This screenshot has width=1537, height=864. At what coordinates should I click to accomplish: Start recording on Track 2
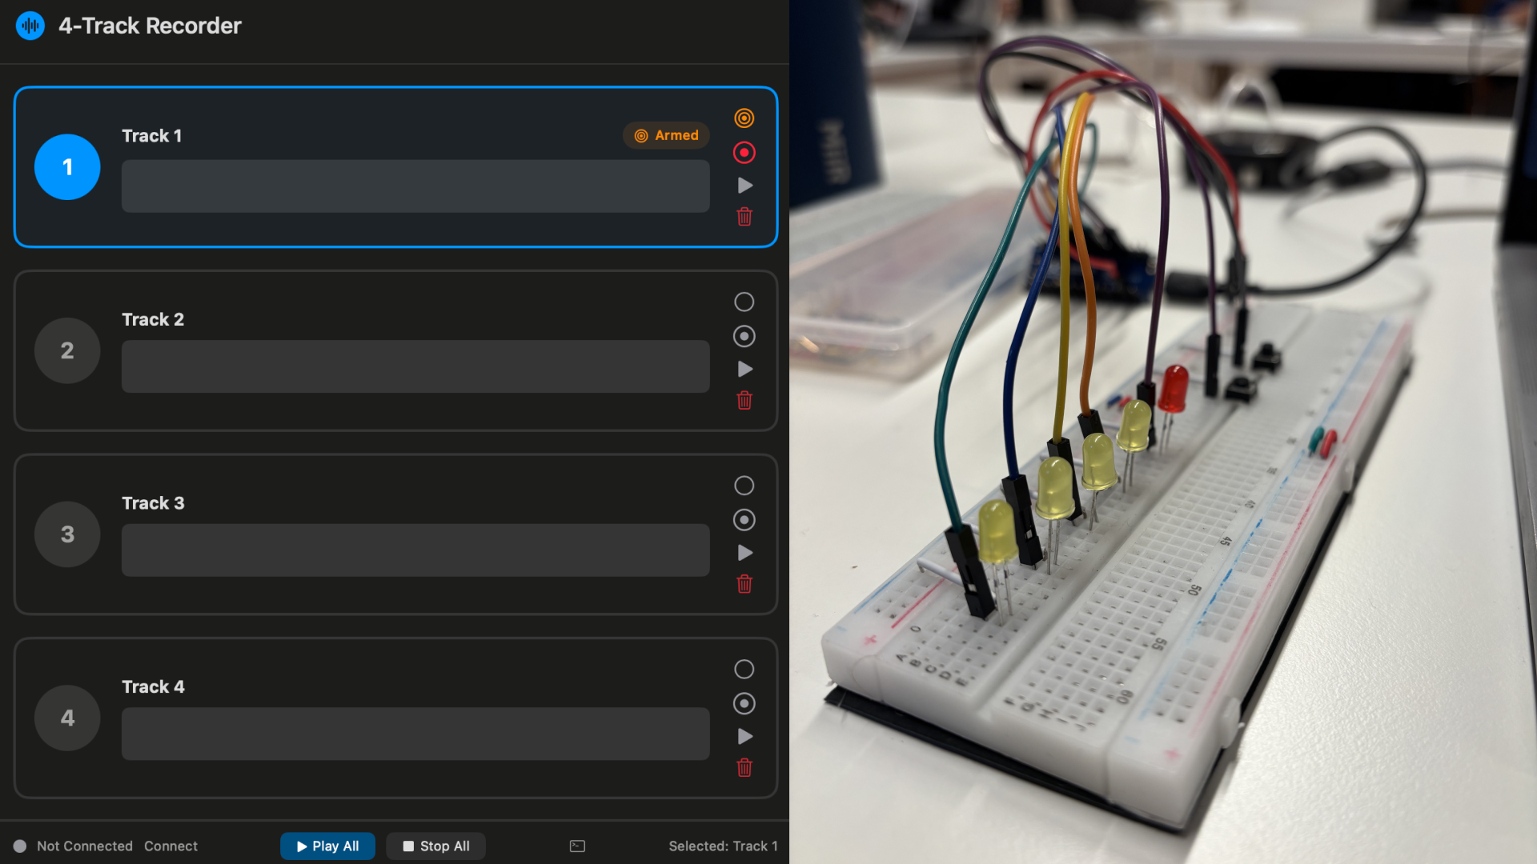click(x=744, y=337)
